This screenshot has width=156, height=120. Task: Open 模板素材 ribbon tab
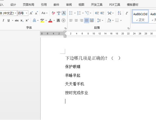(133, 5)
